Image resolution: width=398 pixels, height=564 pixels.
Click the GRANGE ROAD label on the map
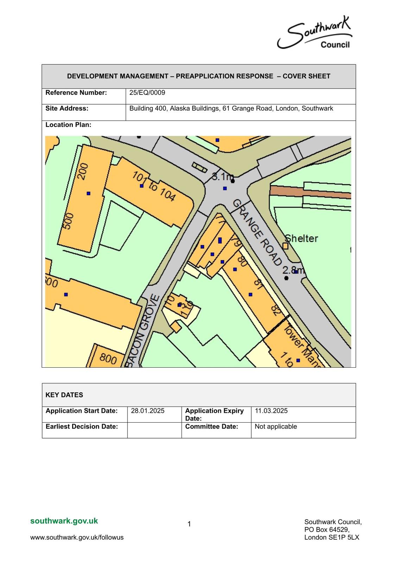(x=257, y=232)
